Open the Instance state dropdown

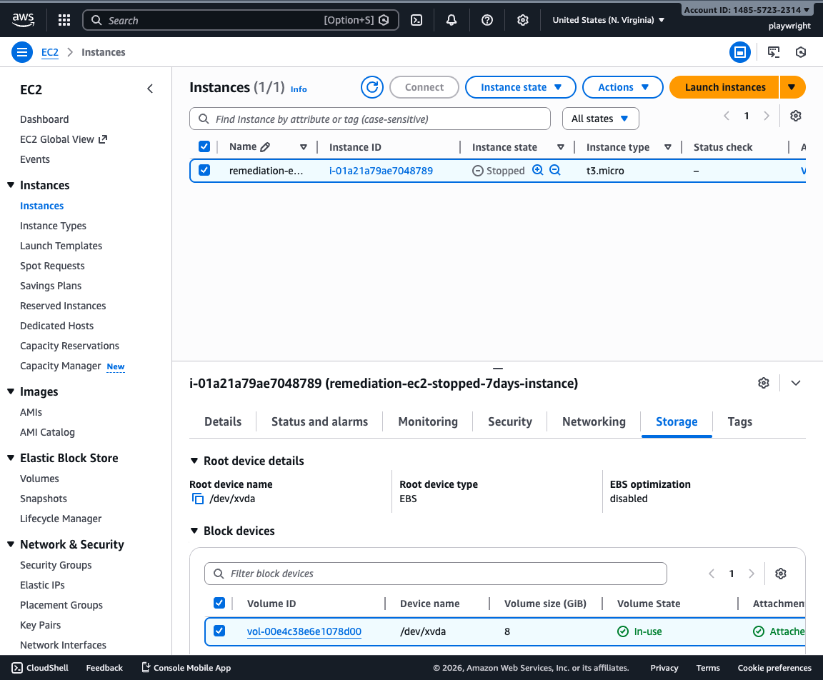[520, 86]
